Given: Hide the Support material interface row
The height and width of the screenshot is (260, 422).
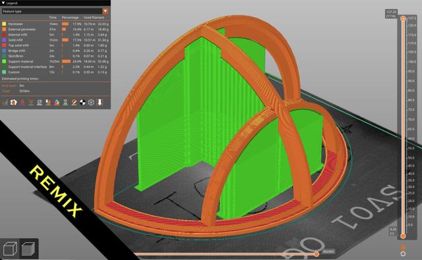Looking at the screenshot, I should point(55,67).
